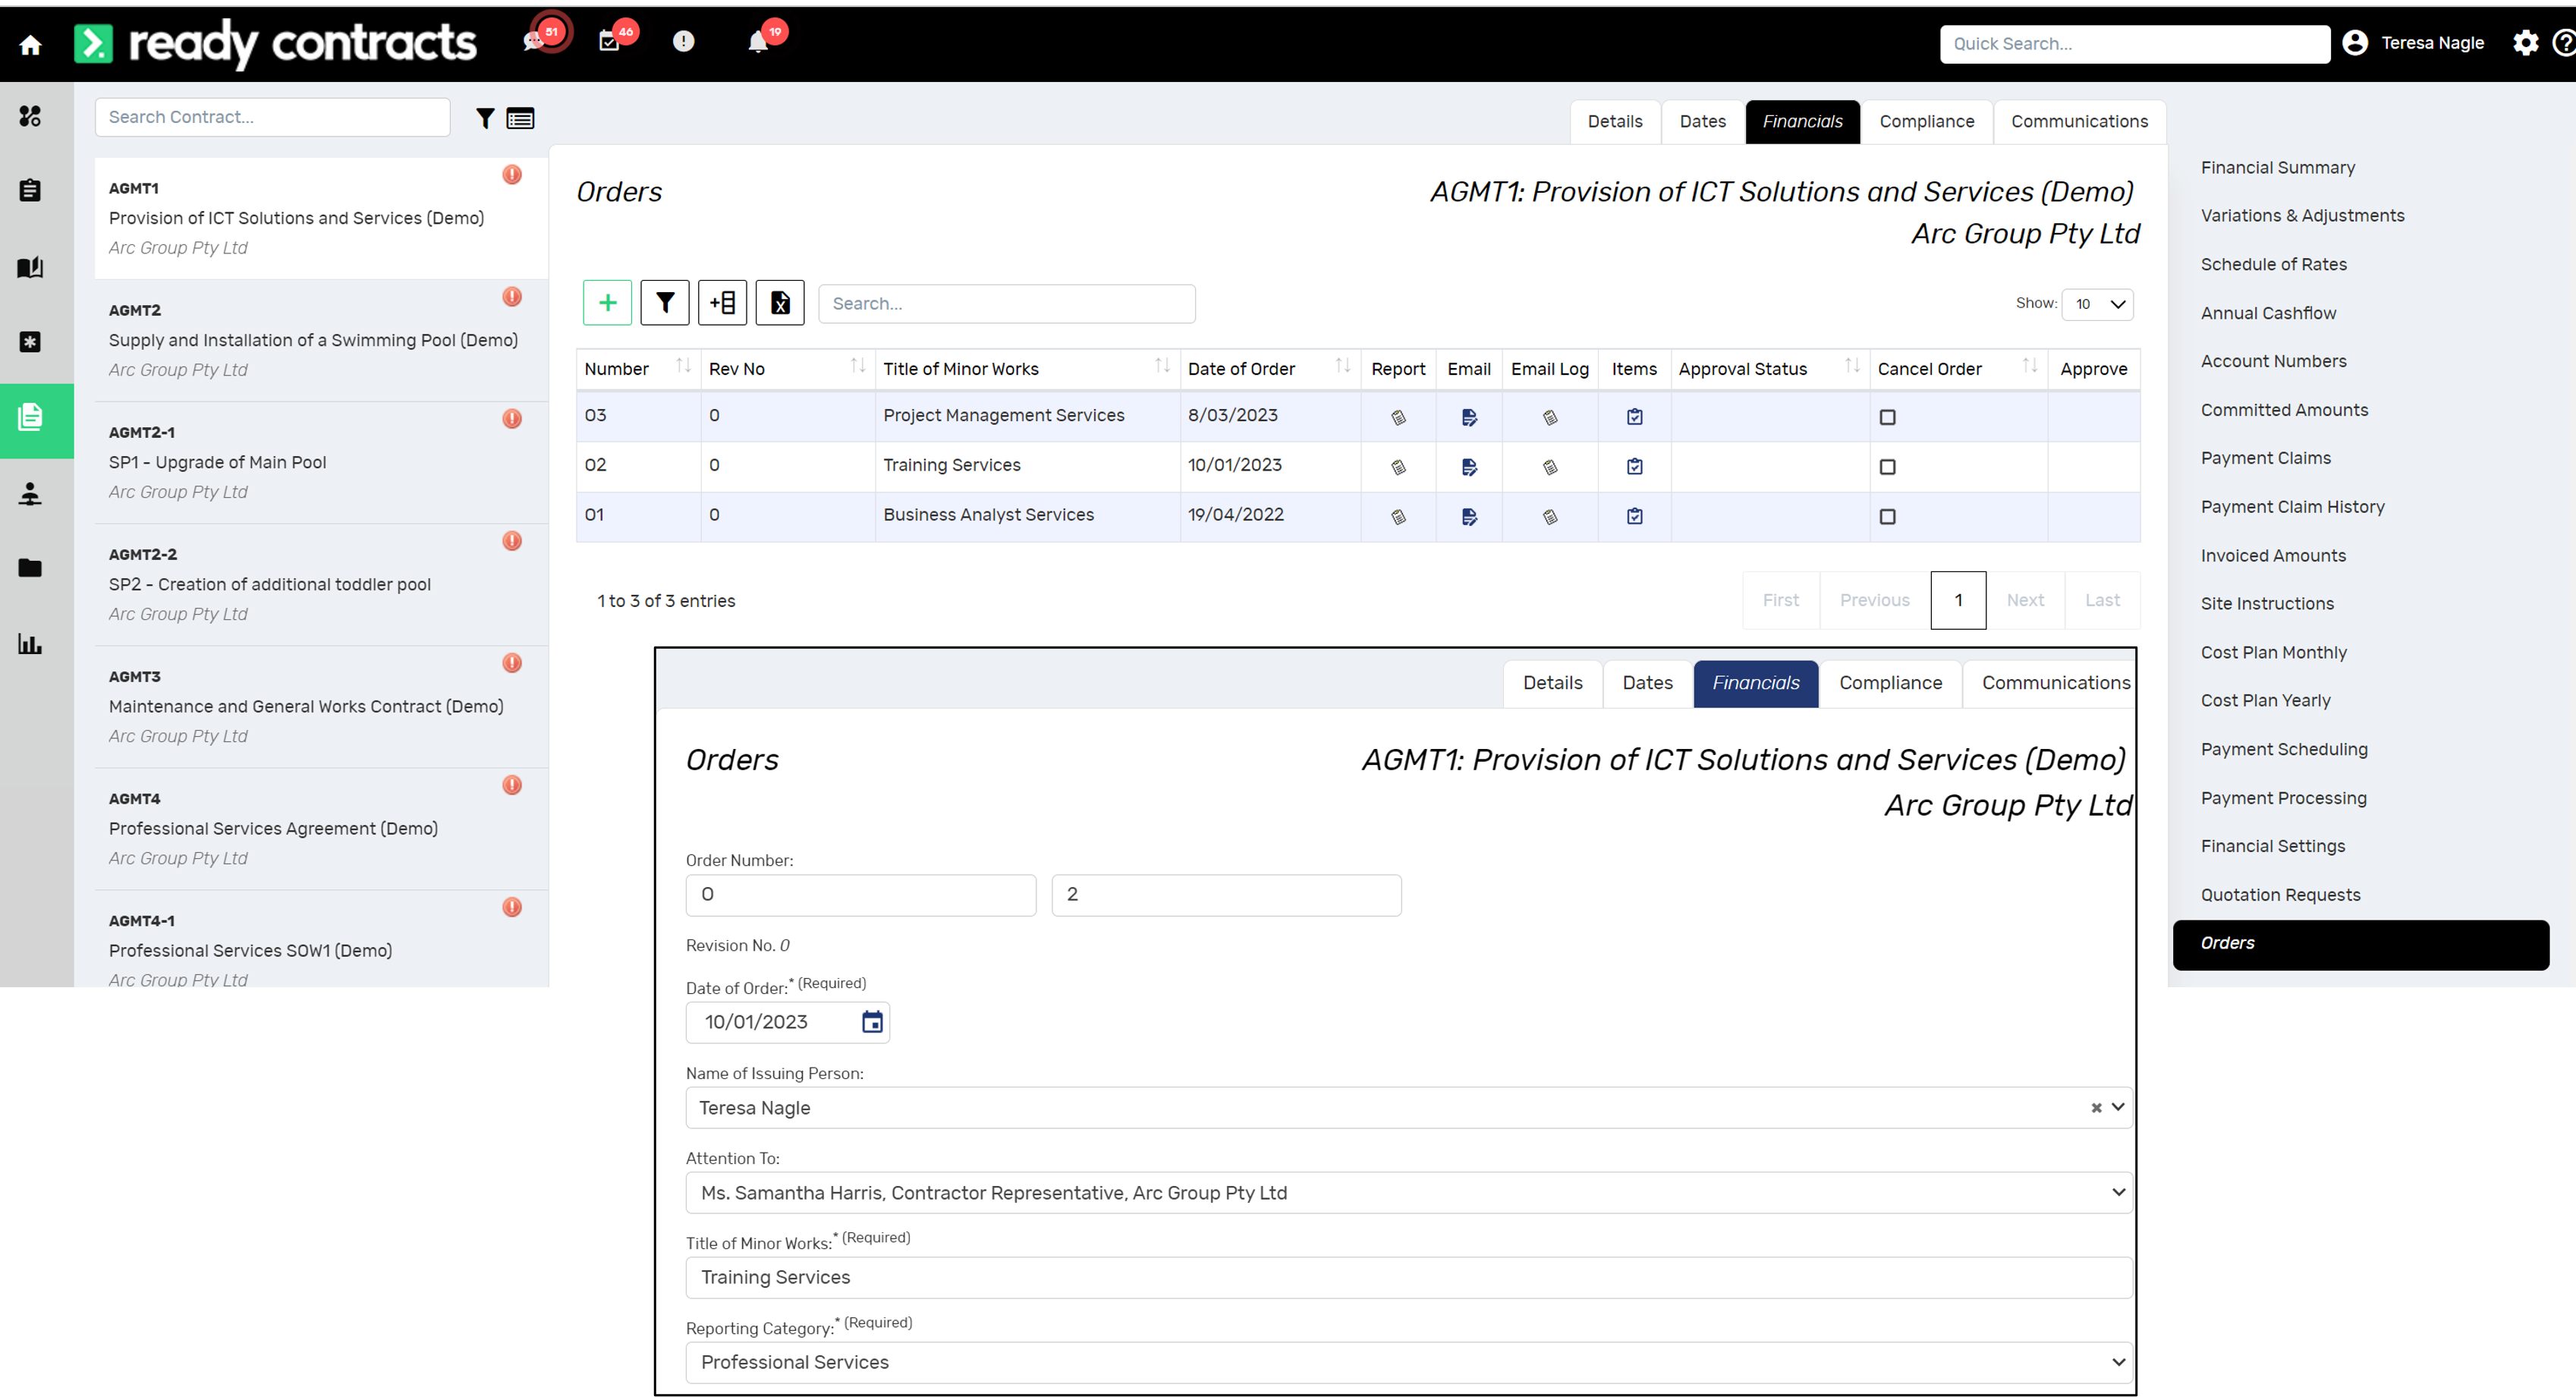2576x1397 pixels.
Task: Tick cancel order checkbox for order 01
Action: point(1887,517)
